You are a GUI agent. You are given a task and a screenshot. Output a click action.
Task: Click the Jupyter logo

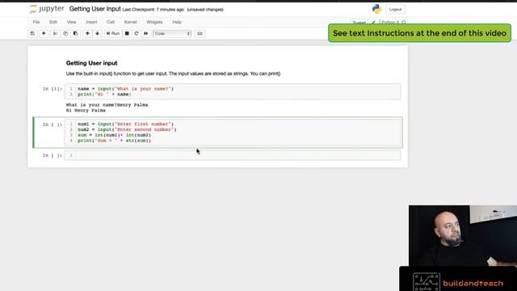point(47,9)
